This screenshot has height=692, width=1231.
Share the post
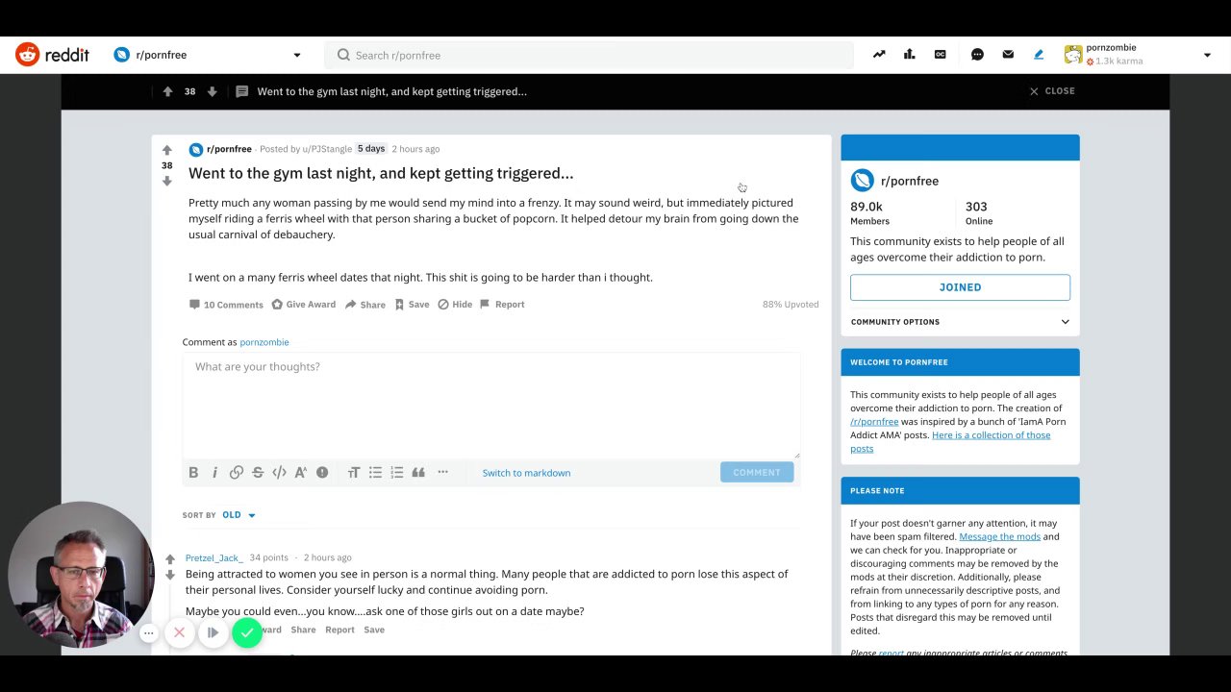click(x=365, y=304)
